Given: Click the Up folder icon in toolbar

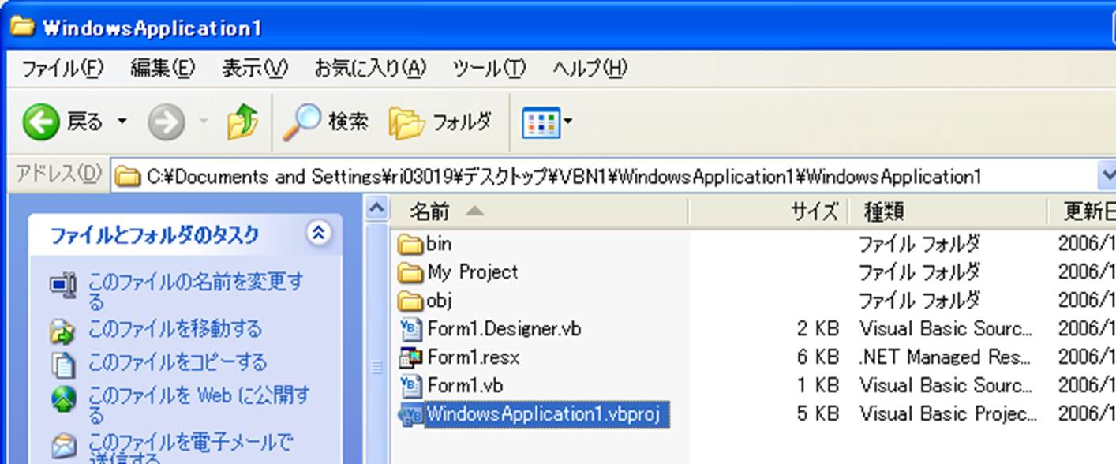Looking at the screenshot, I should point(242,122).
